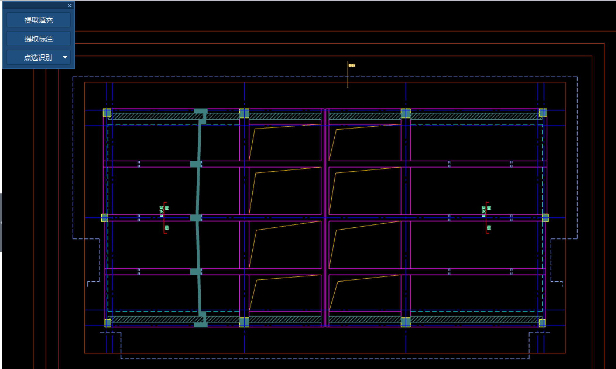Viewport: 616px width, 369px height.
Task: Pick the left edge mid-height column
Action: pos(104,218)
